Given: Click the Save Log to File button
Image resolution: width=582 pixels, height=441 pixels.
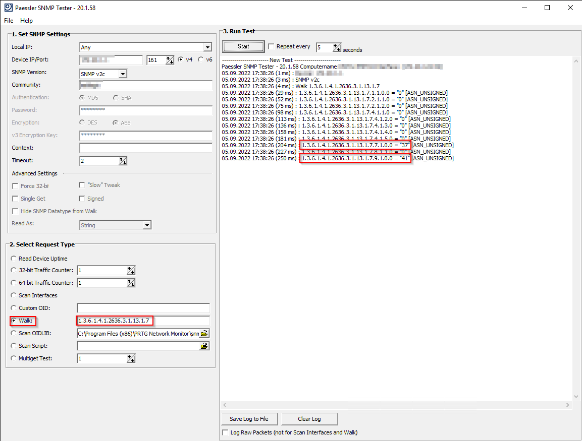Looking at the screenshot, I should (249, 419).
